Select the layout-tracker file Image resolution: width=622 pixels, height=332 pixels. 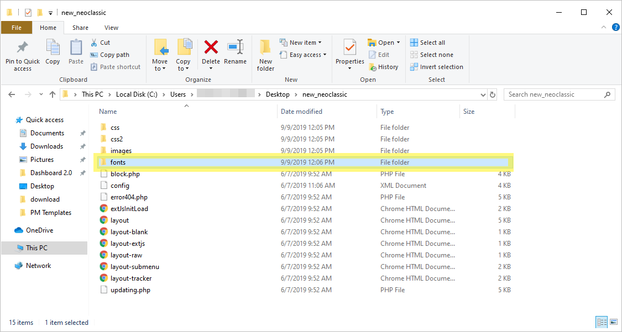click(x=131, y=278)
